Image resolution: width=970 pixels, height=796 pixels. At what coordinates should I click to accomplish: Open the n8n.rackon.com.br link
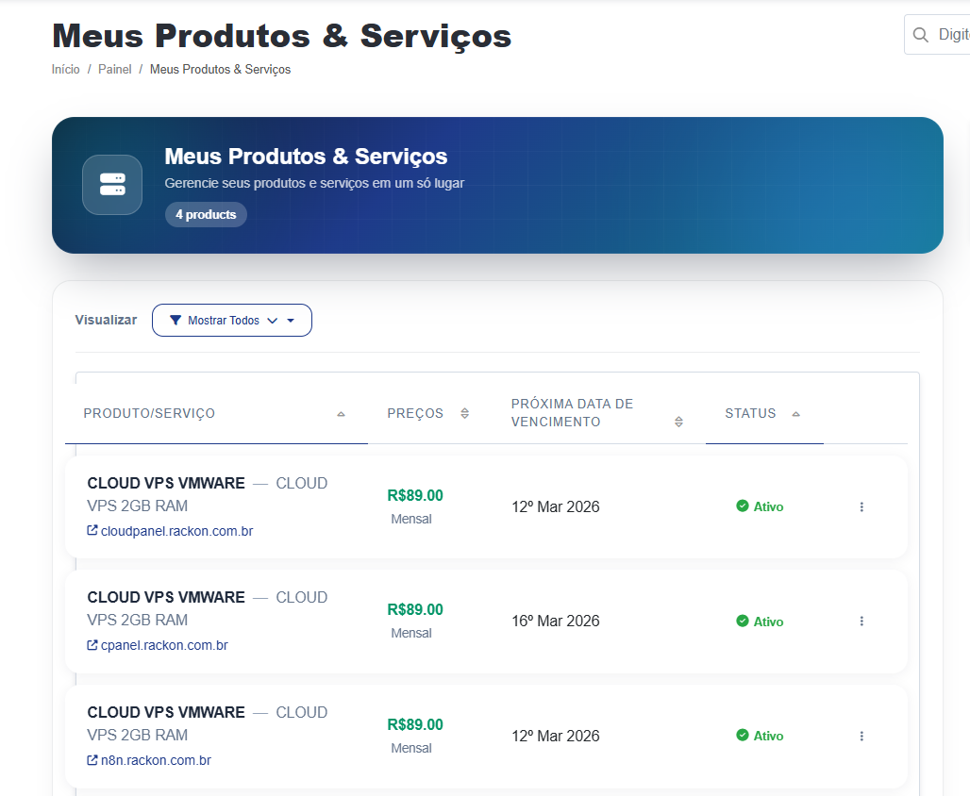[x=156, y=760]
